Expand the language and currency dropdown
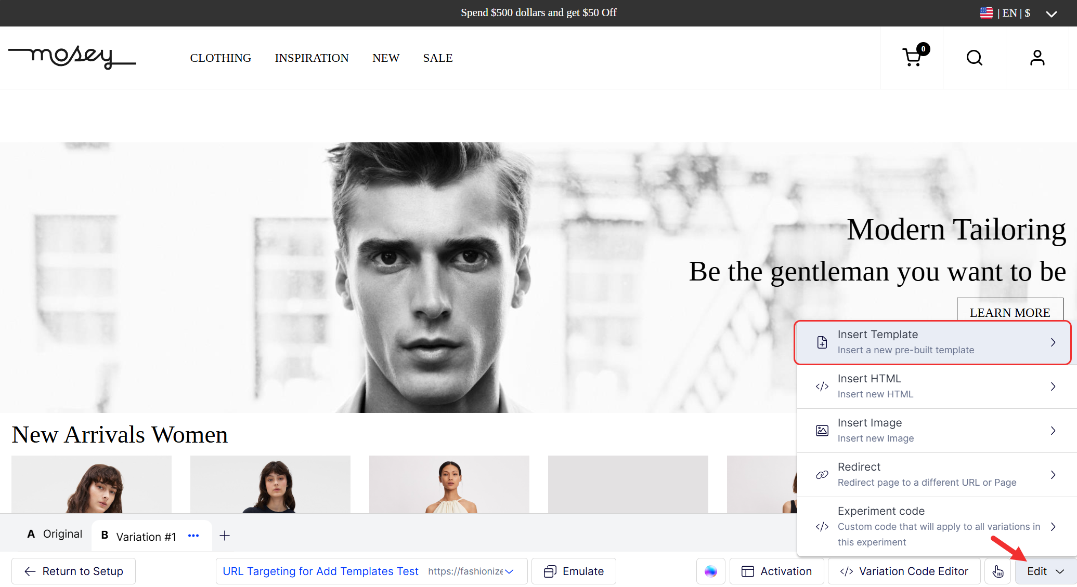1077x587 pixels. click(x=1051, y=14)
